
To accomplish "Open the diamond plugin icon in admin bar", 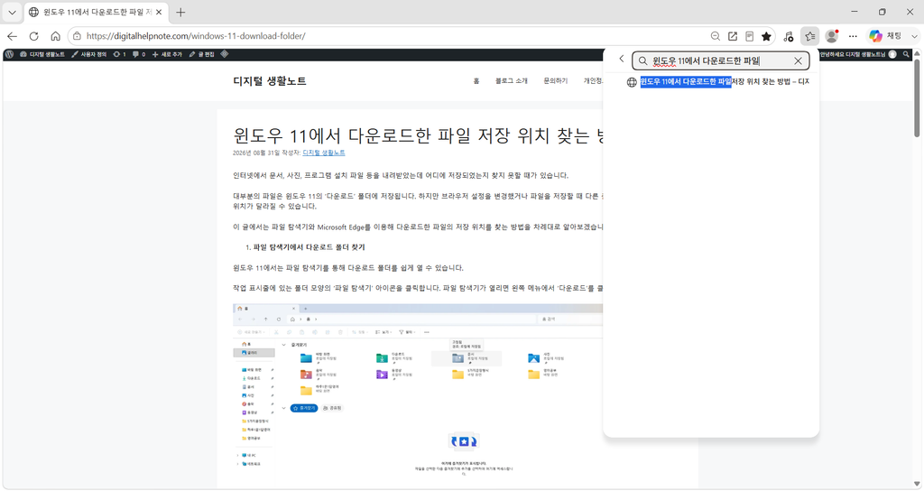I will point(225,54).
